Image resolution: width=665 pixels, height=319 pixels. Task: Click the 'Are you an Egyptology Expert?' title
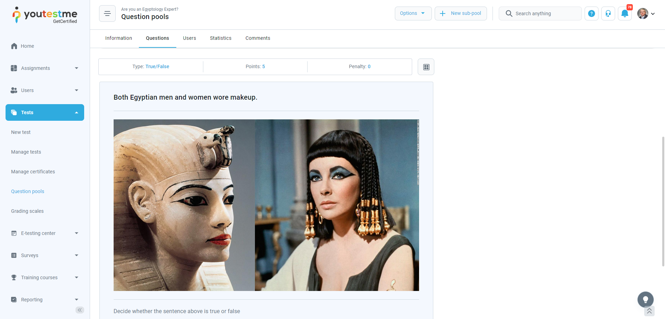tap(150, 9)
